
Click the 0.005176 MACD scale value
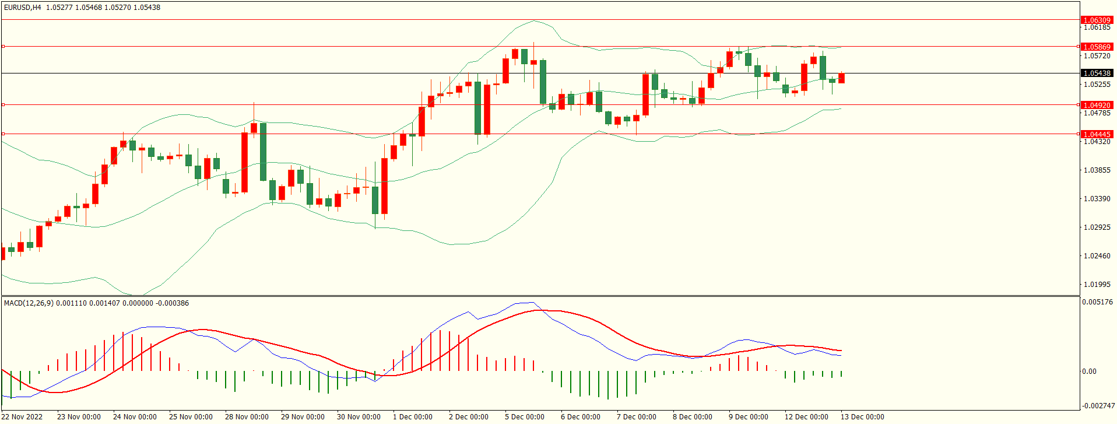[1097, 302]
